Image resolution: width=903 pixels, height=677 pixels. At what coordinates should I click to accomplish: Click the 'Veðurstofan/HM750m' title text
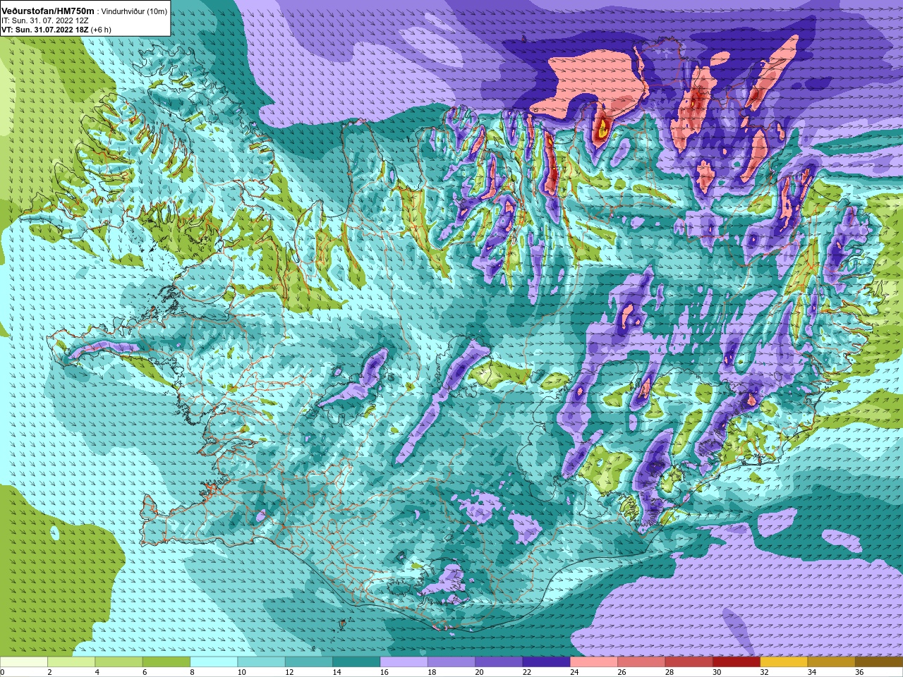[x=47, y=11]
